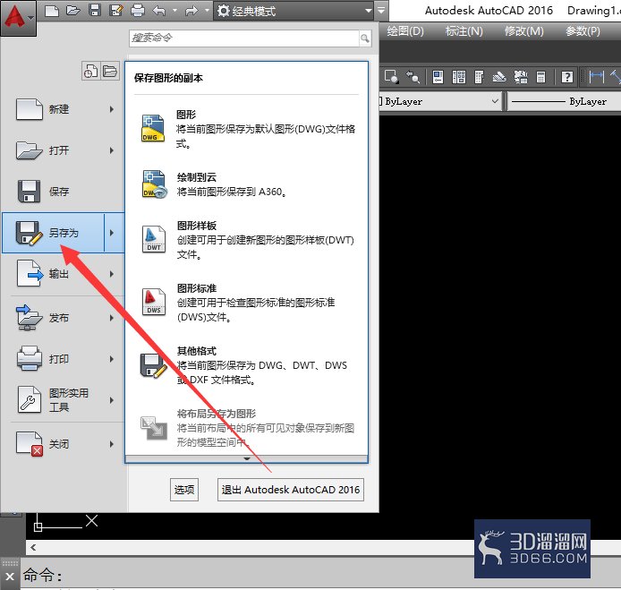Image resolution: width=621 pixels, height=590 pixels.
Task: Expand the 关闭 submenu arrow
Action: (x=112, y=444)
